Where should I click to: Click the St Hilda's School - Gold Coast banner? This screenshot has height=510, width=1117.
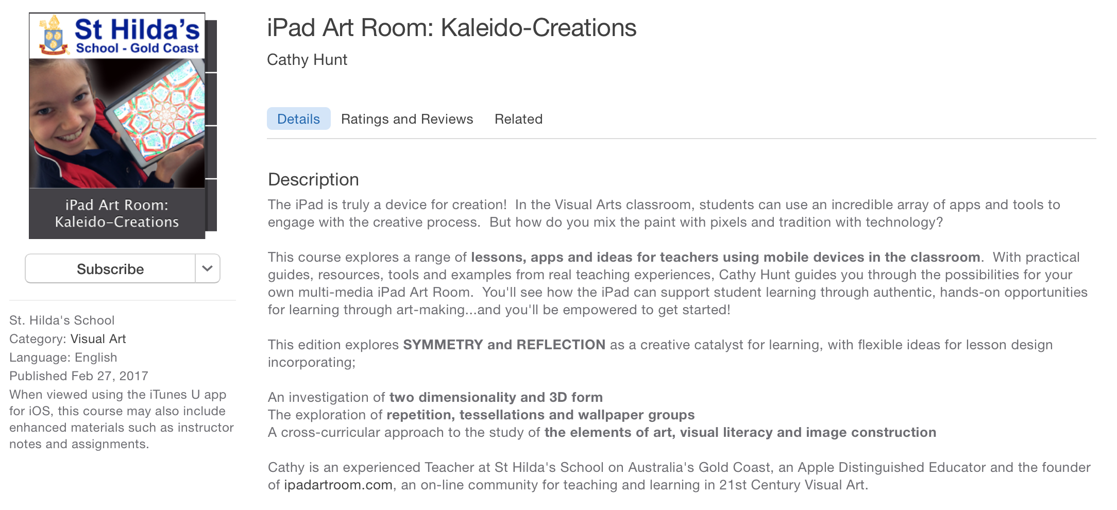117,36
